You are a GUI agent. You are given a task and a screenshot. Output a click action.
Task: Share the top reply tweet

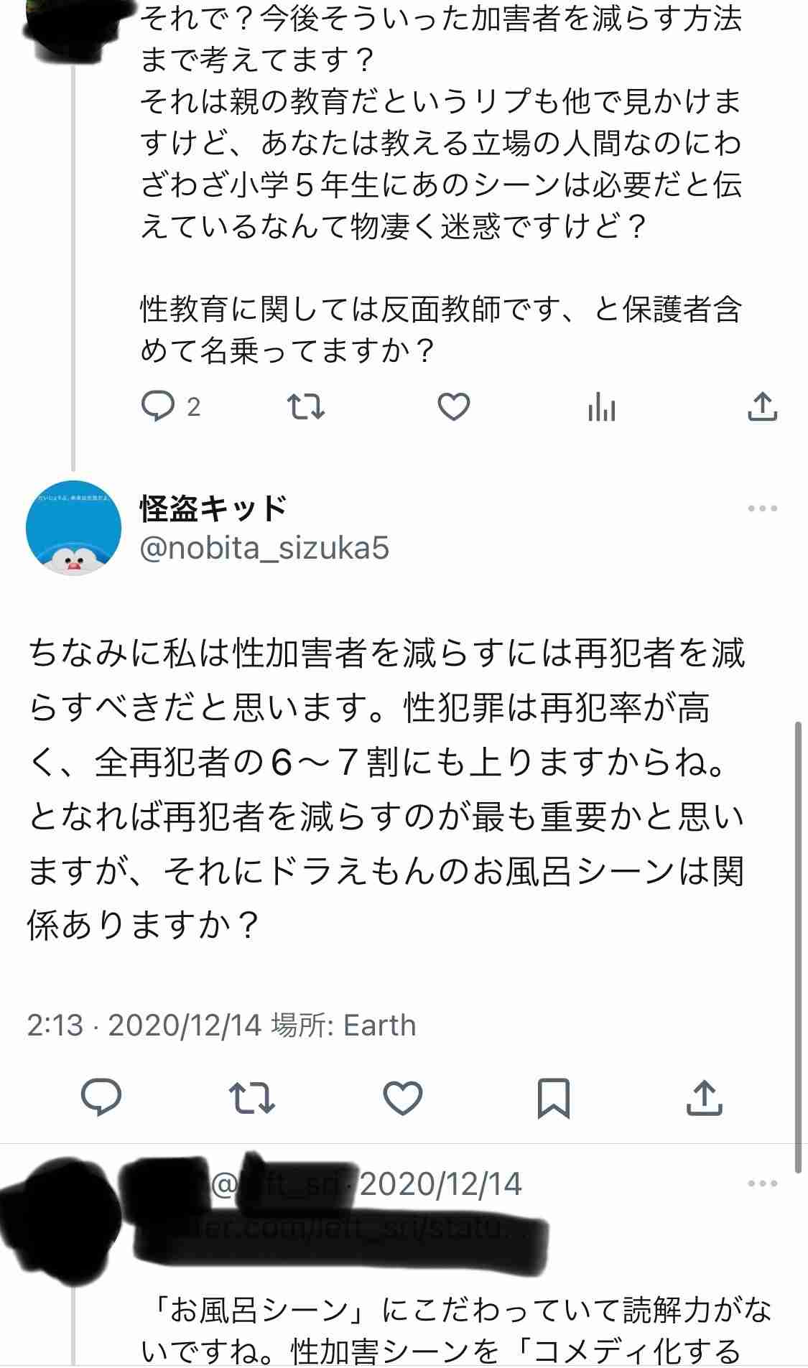pos(762,407)
